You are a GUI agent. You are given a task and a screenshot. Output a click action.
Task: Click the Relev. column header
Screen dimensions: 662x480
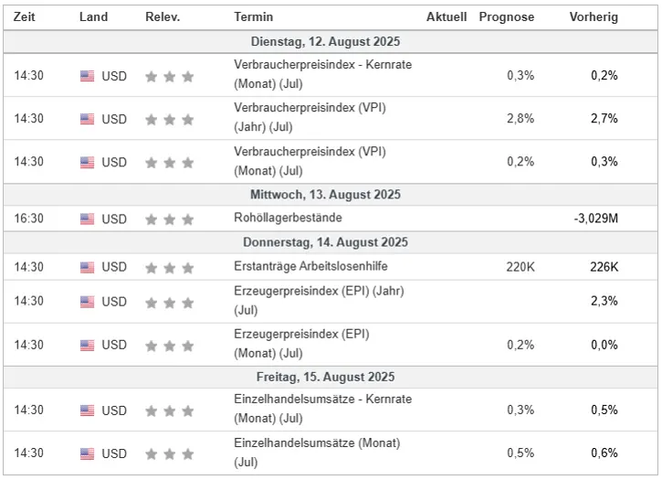[163, 17]
